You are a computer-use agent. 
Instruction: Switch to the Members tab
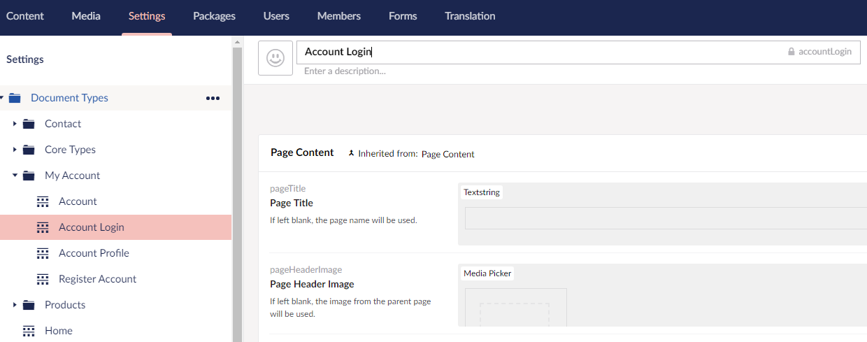click(x=339, y=16)
